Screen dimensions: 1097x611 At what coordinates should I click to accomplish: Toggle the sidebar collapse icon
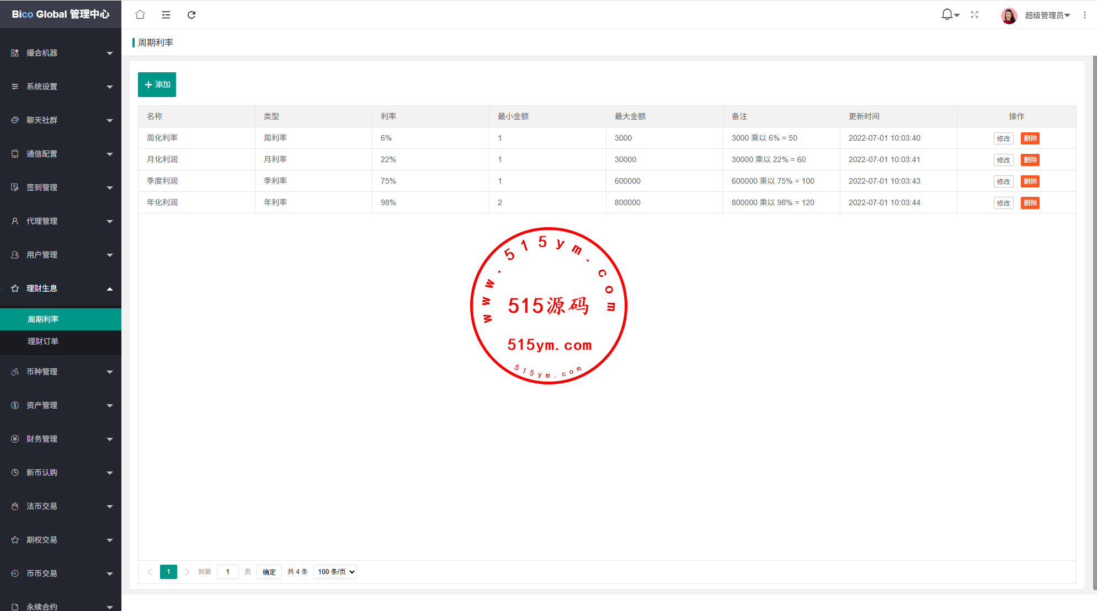point(166,15)
